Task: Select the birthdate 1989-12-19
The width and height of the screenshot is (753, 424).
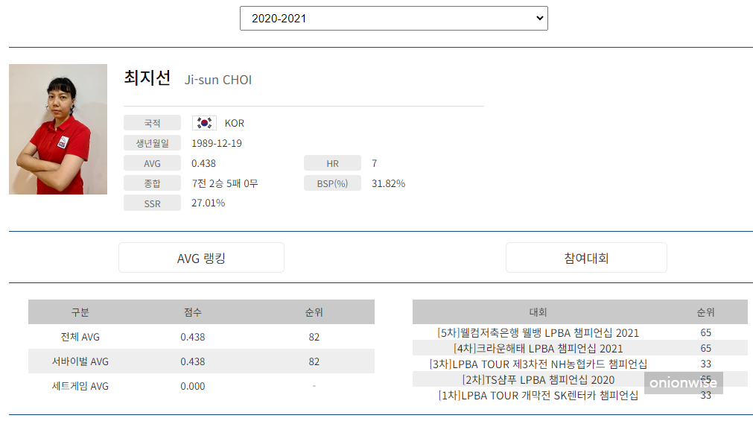Action: point(217,143)
